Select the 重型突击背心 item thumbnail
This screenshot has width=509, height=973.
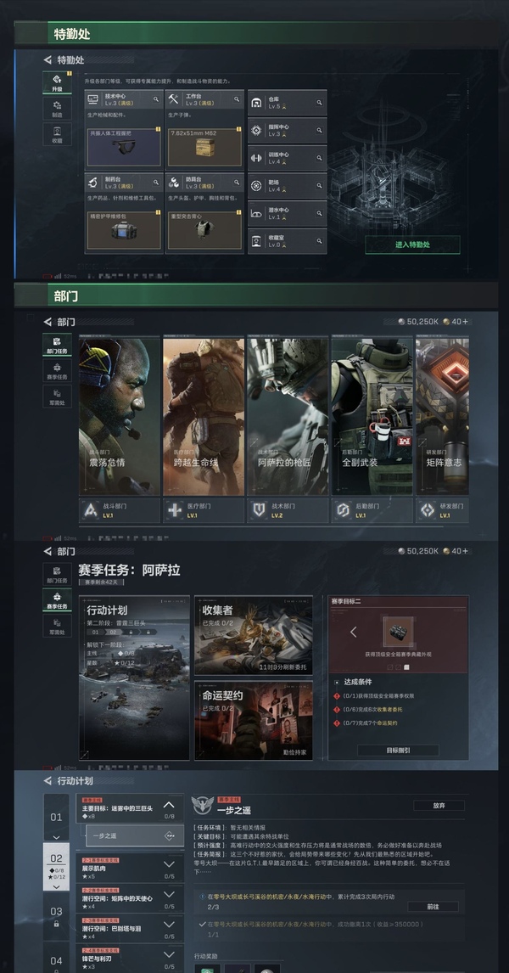(x=204, y=230)
